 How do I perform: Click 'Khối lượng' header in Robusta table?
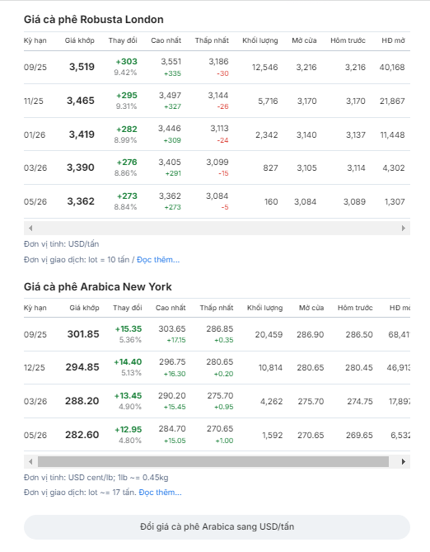(x=259, y=40)
